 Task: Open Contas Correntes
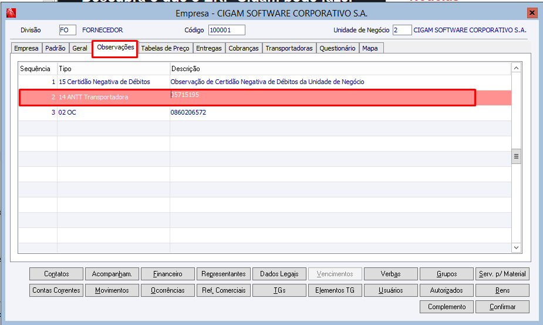pos(56,290)
